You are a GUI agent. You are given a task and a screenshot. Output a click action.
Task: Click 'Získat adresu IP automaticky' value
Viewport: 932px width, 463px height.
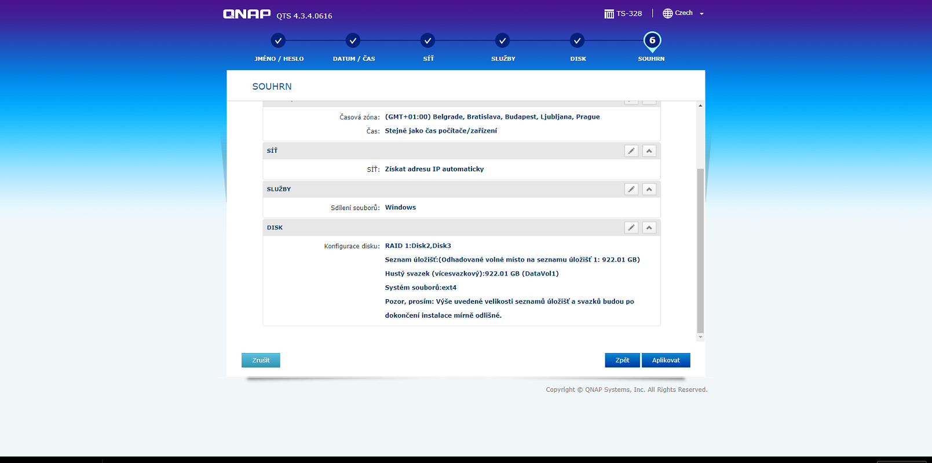434,169
